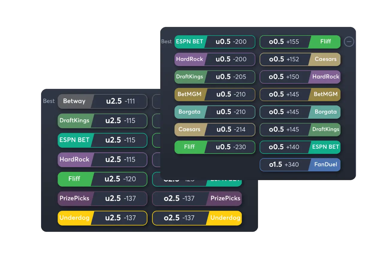
Task: Choose DraftKings u0.5 -205 bet
Action: pos(215,77)
